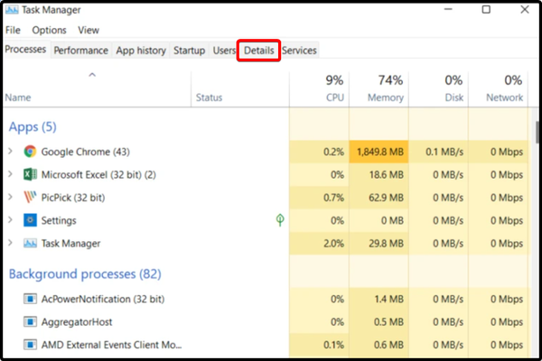The height and width of the screenshot is (361, 542).
Task: Expand the Settings process group
Action: tap(10, 220)
